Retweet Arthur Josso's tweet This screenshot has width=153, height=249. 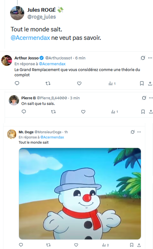pos(48,83)
